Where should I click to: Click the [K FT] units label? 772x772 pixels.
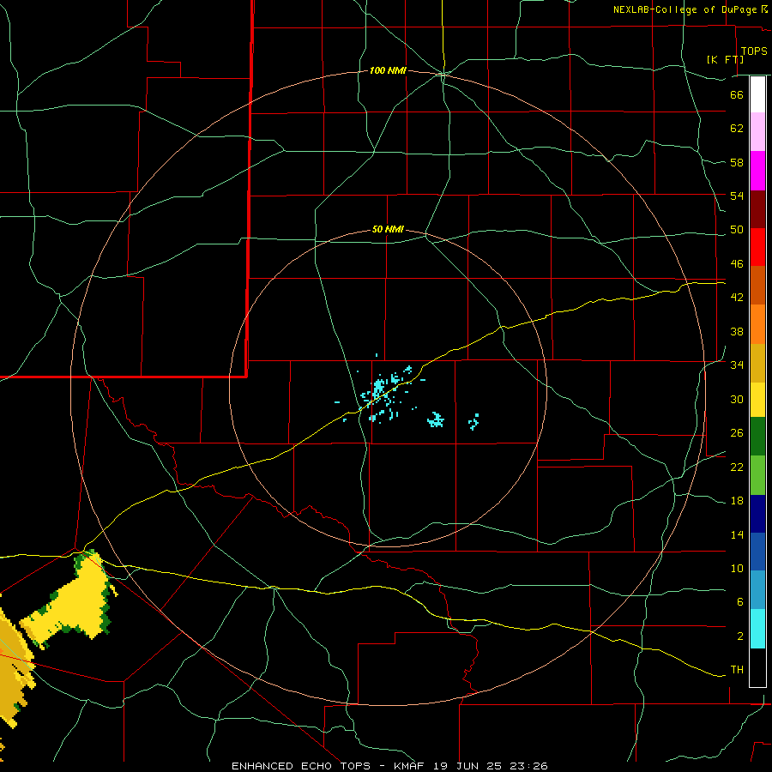tap(725, 60)
